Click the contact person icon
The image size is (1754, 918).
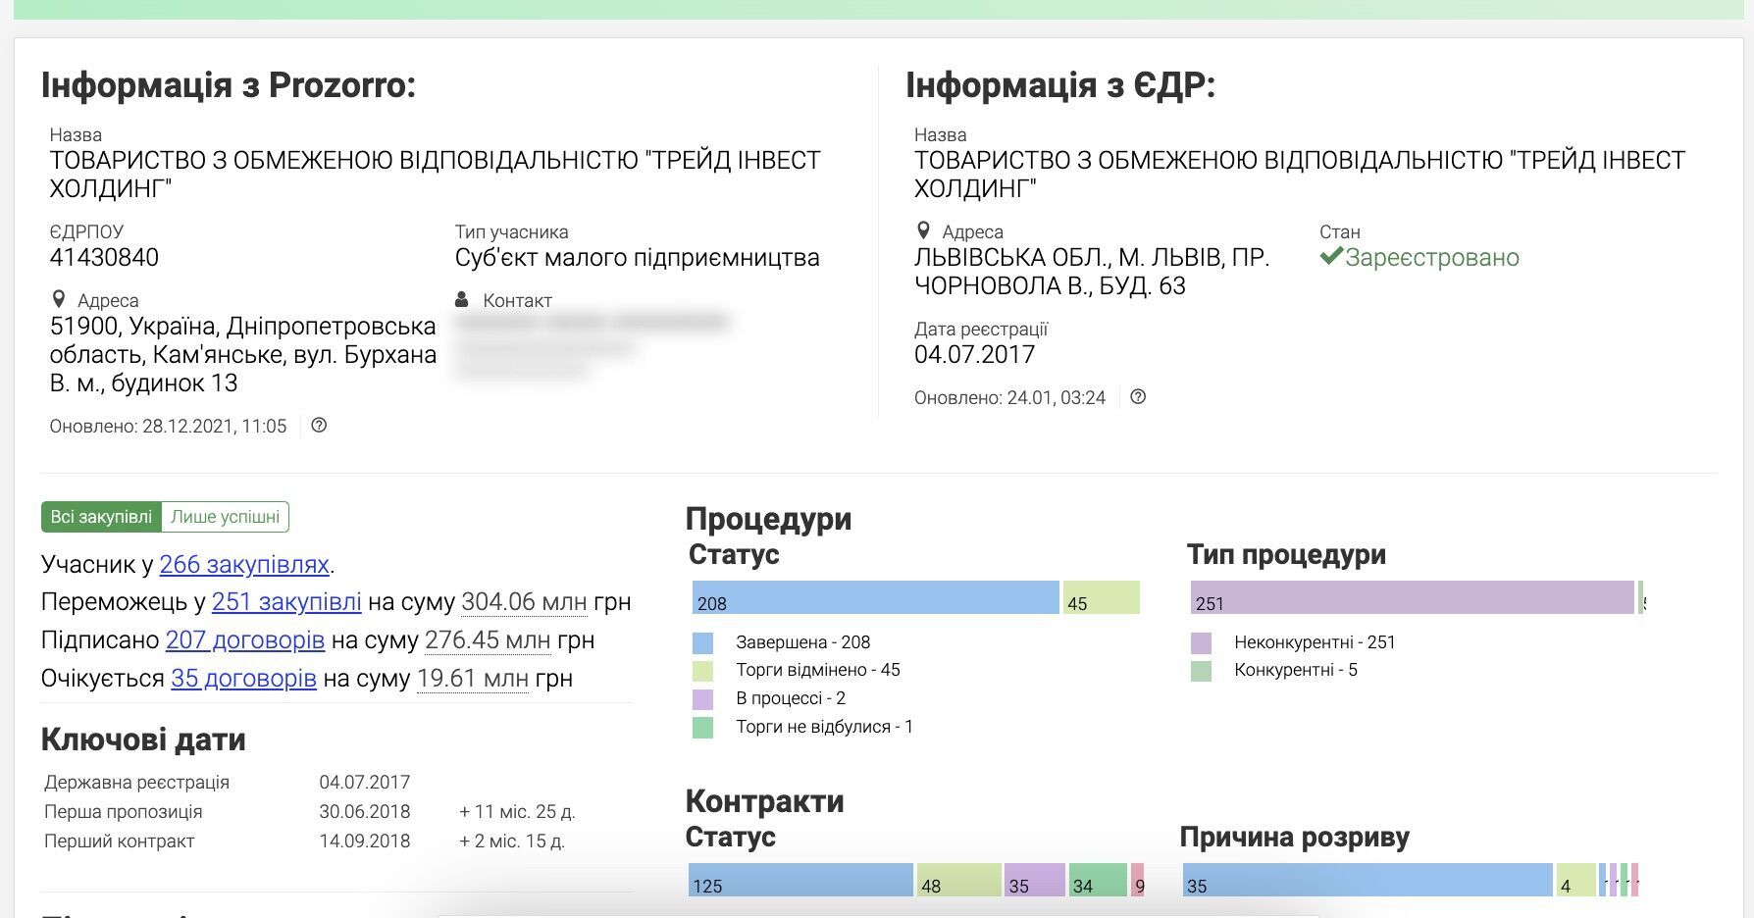tap(462, 299)
